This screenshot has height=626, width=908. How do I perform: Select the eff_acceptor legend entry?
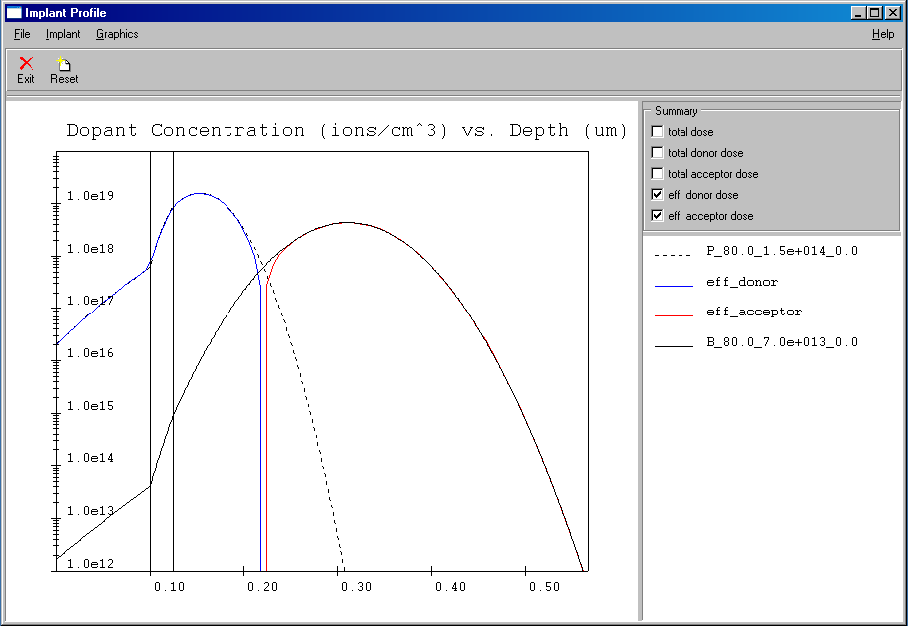pos(754,312)
